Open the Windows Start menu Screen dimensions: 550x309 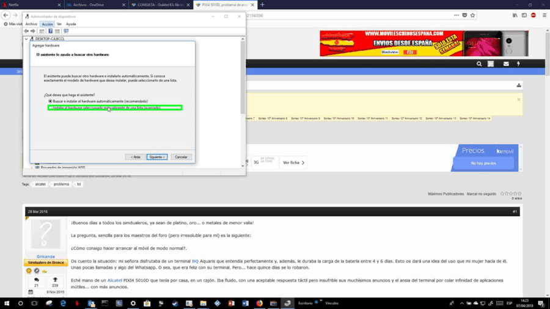coord(7,303)
